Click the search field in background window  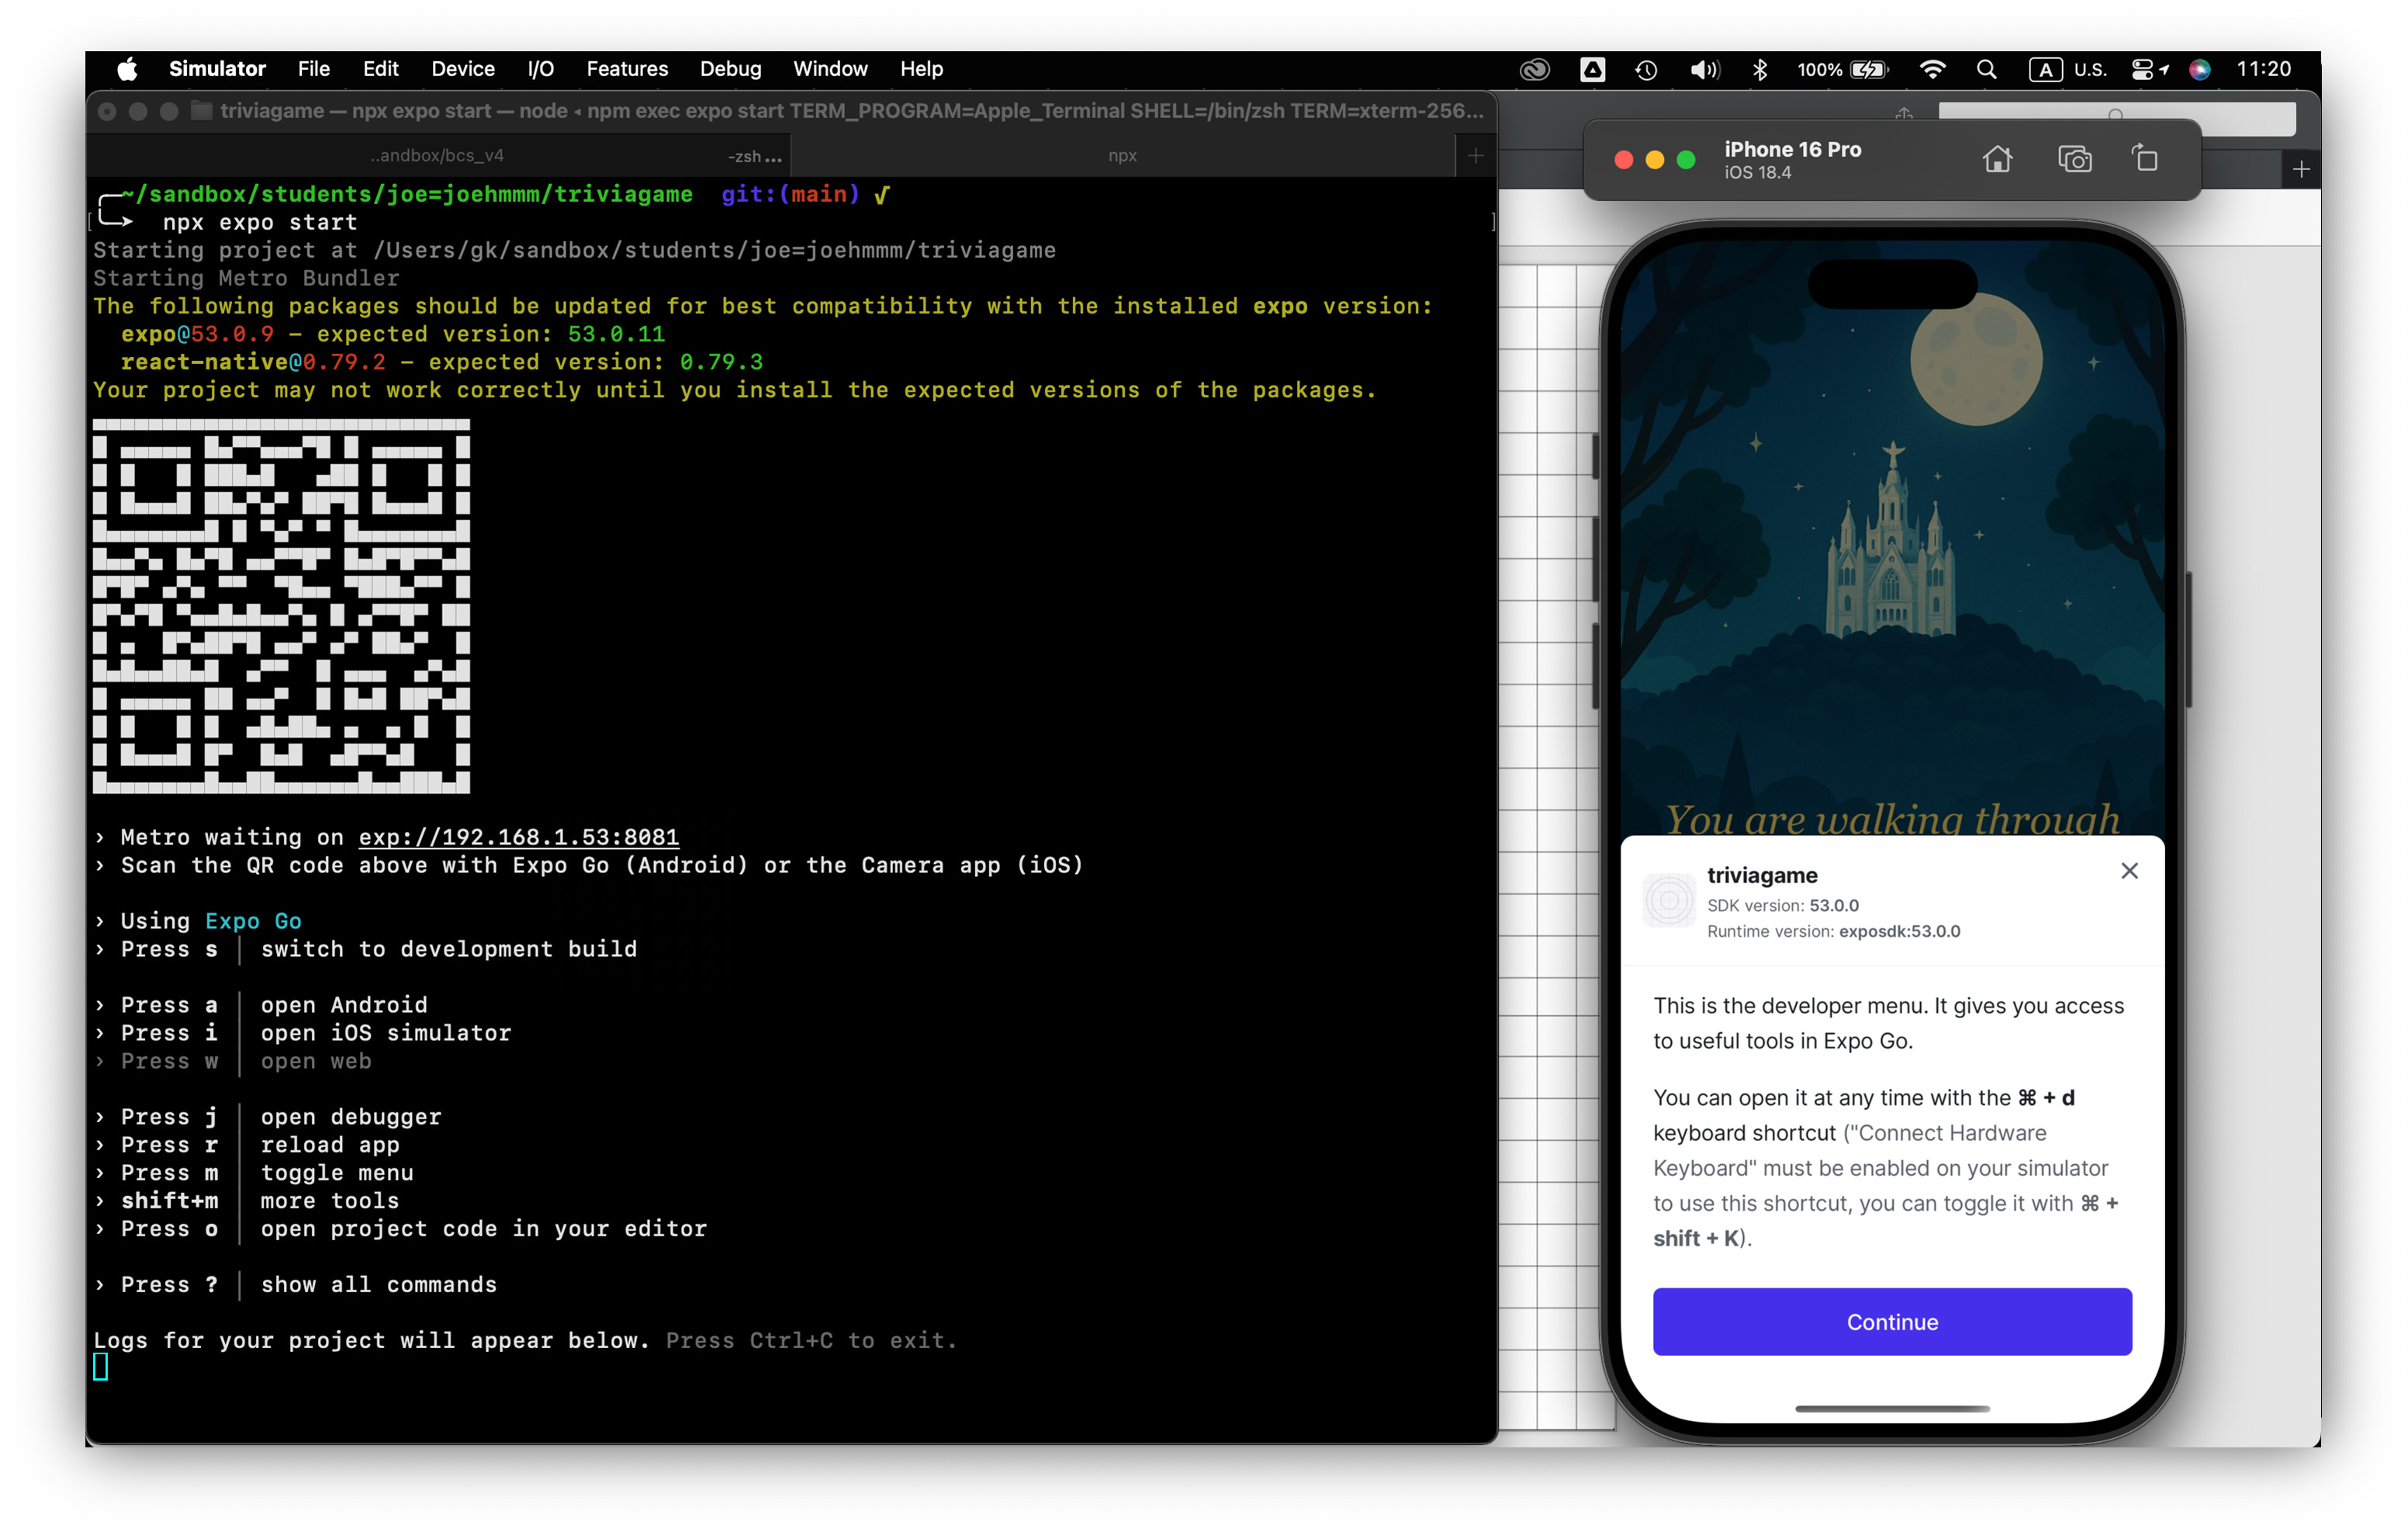pyautogui.click(x=2116, y=117)
